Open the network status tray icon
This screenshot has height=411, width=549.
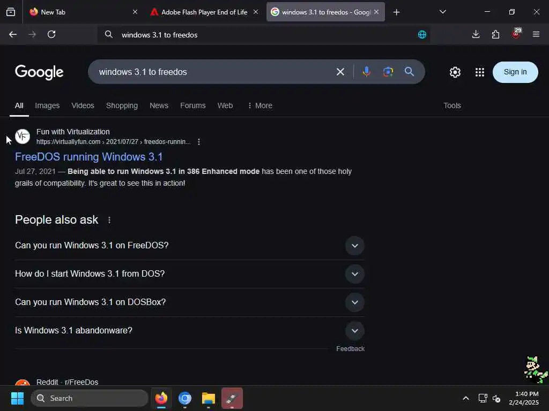tap(483, 398)
